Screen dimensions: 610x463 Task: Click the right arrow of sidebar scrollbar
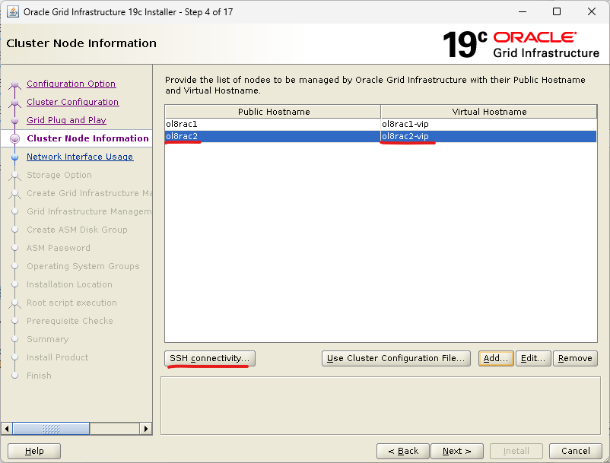(145, 429)
